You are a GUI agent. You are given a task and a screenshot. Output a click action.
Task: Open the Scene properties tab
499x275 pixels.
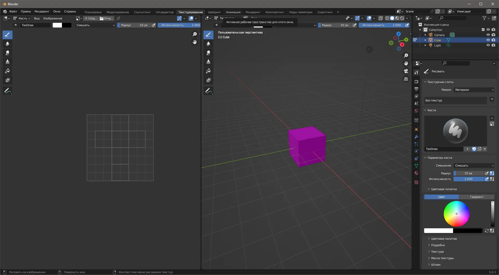tap(416, 104)
